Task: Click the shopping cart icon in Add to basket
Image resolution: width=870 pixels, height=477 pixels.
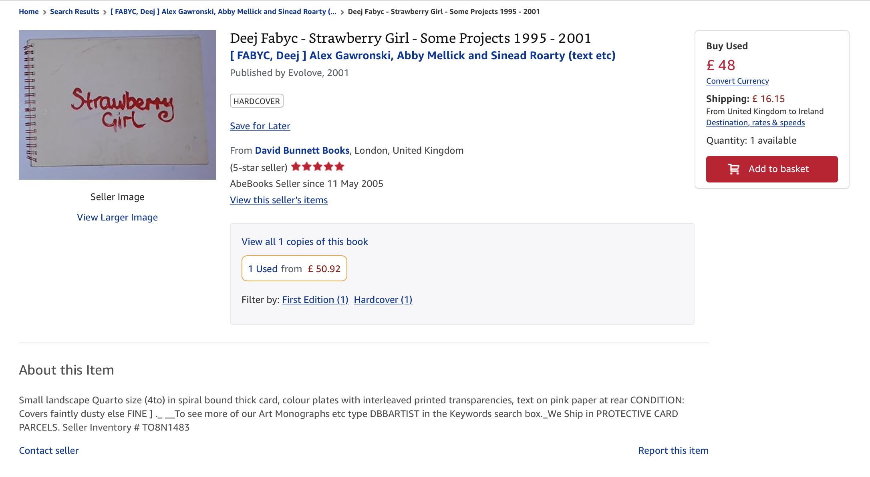Action: 734,169
